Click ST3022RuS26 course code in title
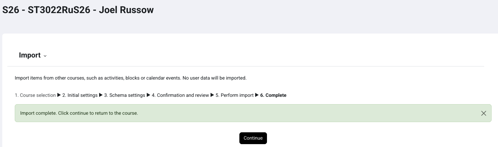The width and height of the screenshot is (498, 147). [x=59, y=10]
